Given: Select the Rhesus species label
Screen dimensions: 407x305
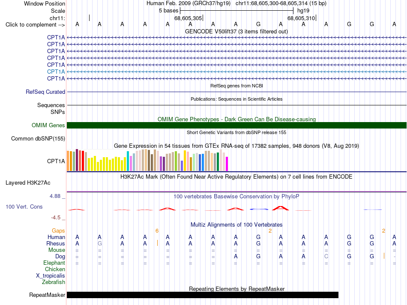Looking at the screenshot, I should tap(56, 243).
